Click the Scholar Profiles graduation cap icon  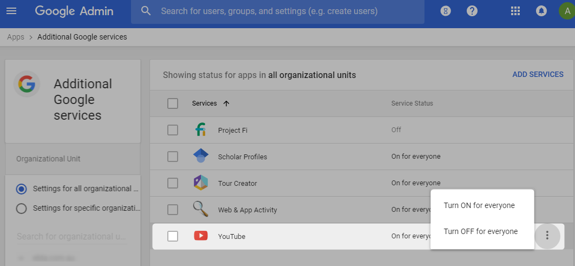pos(200,156)
